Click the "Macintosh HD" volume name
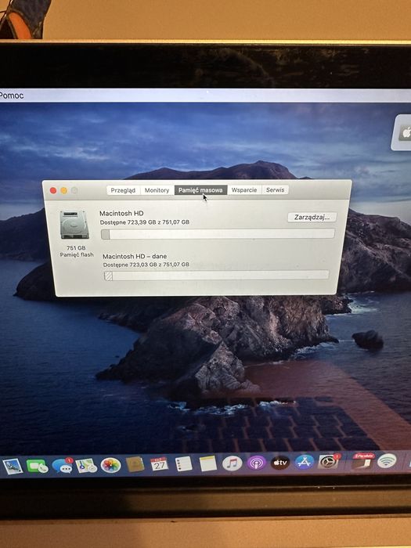Viewport: 411px width, 548px height. pyautogui.click(x=121, y=213)
